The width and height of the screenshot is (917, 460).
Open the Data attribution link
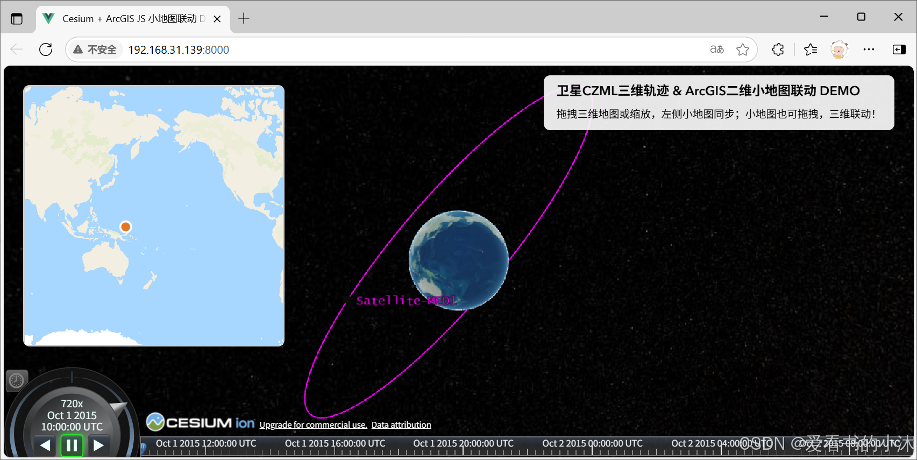401,424
